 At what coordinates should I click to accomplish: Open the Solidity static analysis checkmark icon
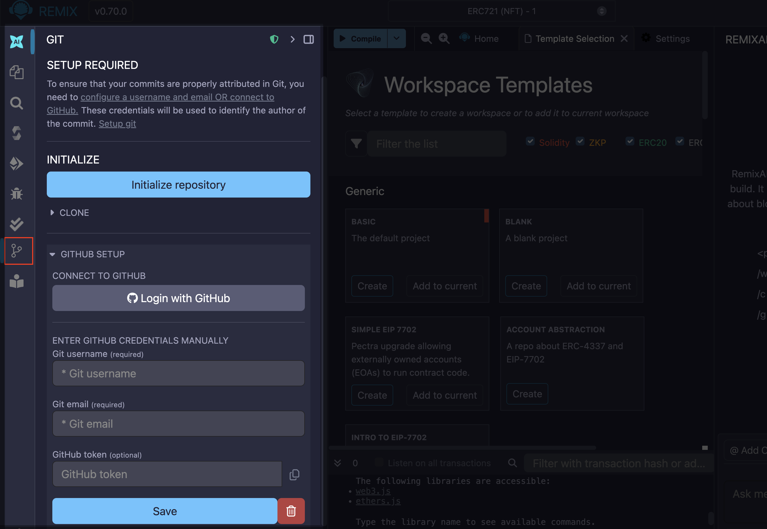[17, 224]
